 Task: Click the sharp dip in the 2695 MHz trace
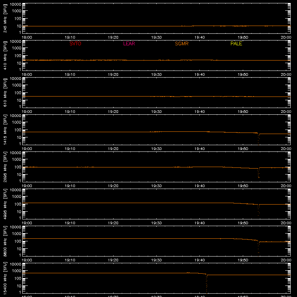(x=258, y=173)
